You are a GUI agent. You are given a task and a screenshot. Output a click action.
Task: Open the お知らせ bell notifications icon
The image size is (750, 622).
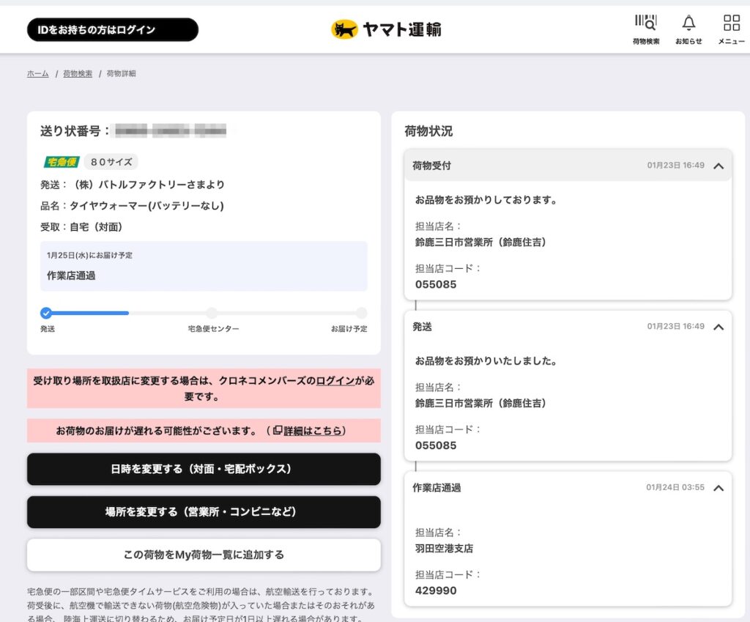pyautogui.click(x=688, y=23)
